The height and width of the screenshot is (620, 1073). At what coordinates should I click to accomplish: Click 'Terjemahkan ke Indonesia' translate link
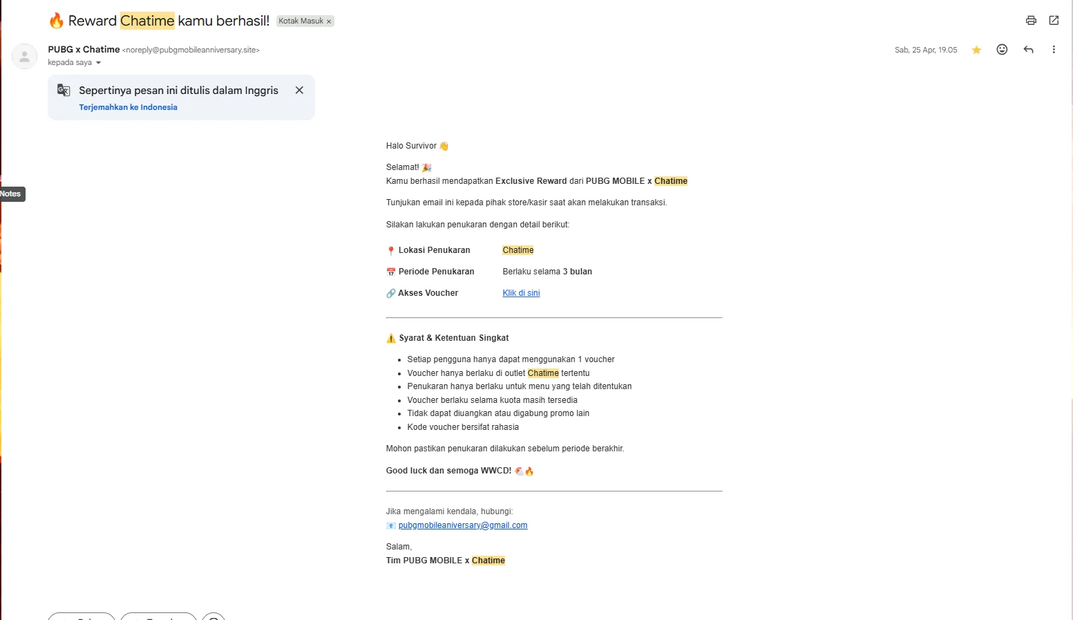(x=128, y=107)
